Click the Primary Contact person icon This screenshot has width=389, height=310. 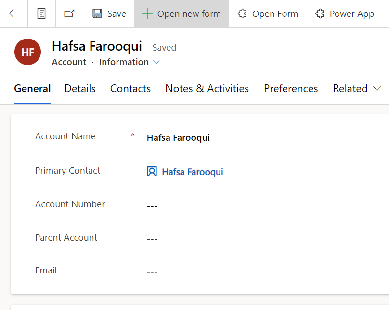[152, 172]
